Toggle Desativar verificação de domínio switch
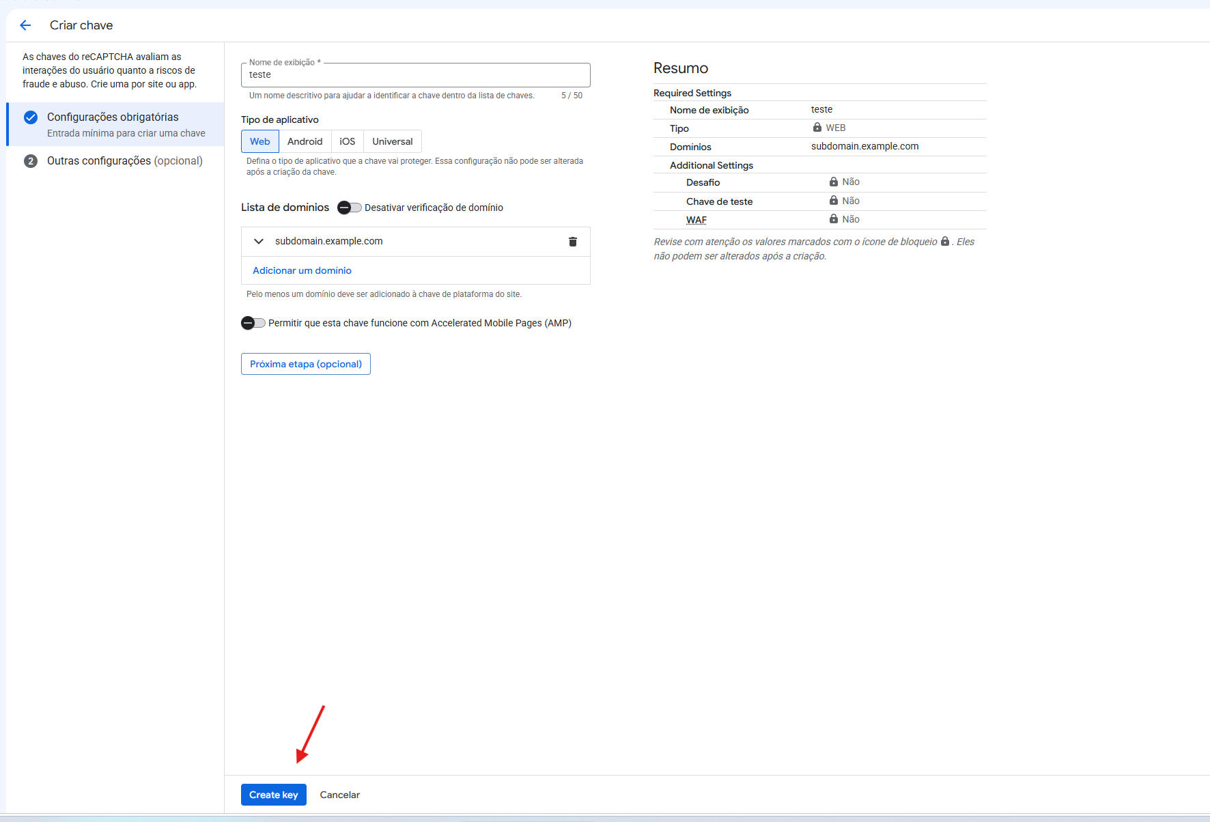Viewport: 1210px width, 822px height. tap(349, 208)
